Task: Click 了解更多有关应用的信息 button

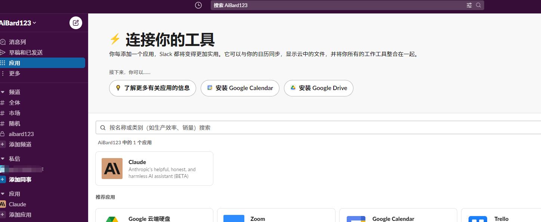Action: pos(152,88)
